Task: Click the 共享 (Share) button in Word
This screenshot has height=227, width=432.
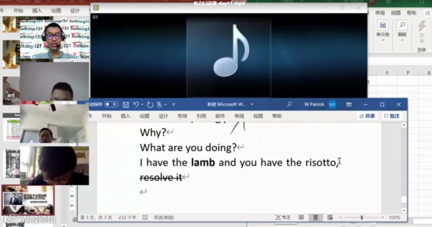Action: [x=367, y=116]
